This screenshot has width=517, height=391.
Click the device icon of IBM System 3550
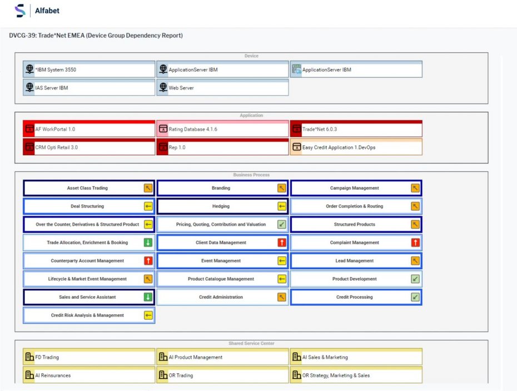click(x=29, y=69)
